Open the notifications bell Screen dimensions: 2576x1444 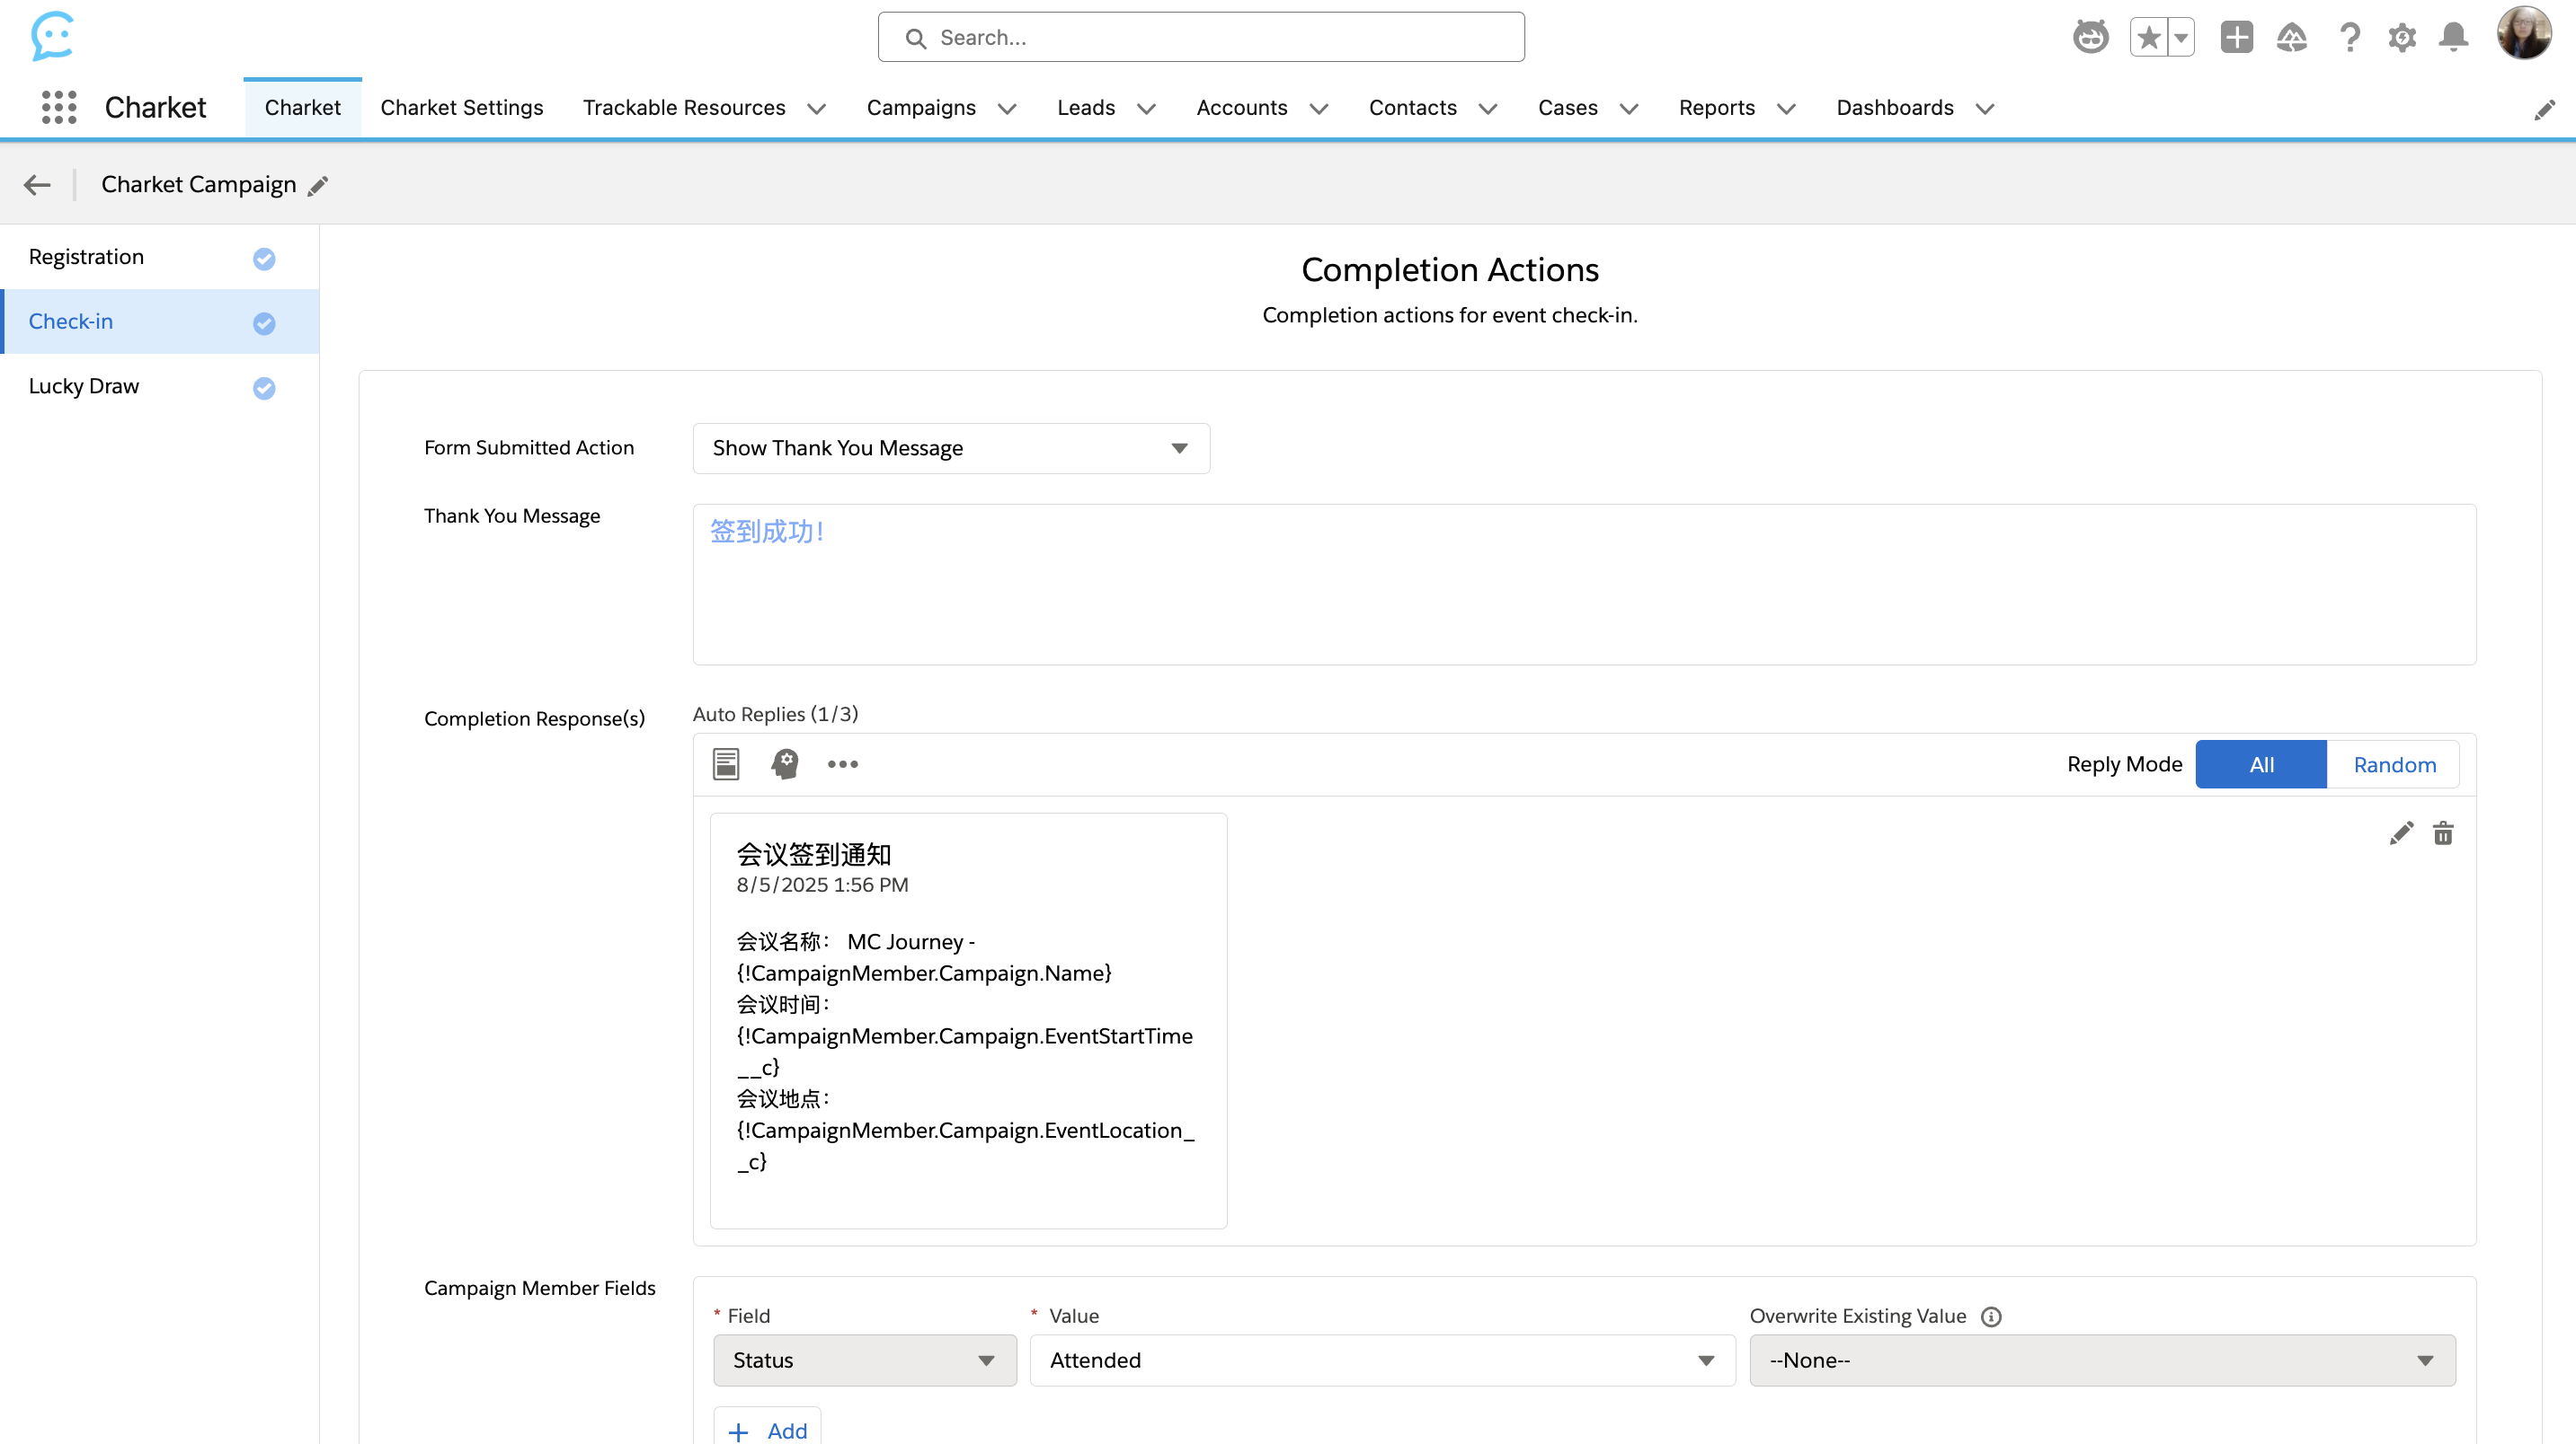point(2454,38)
